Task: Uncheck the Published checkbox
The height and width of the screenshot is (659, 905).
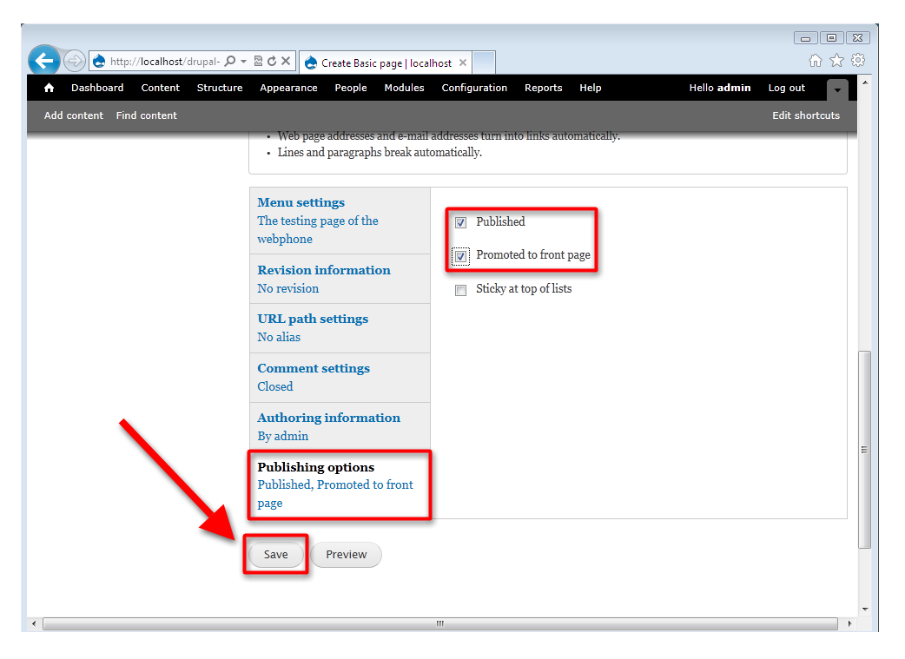Action: [x=461, y=222]
